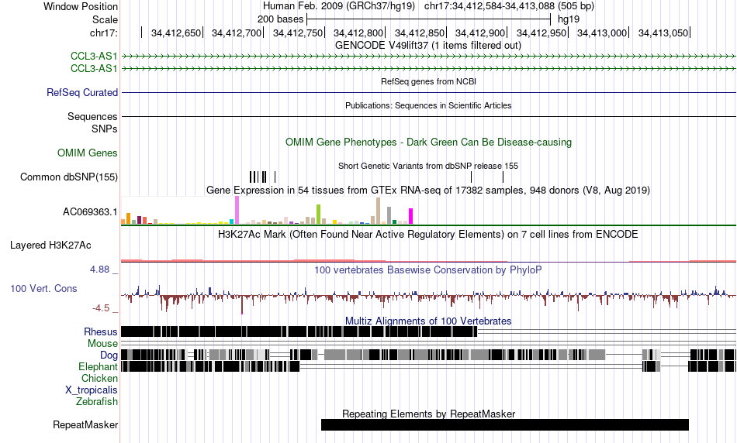The height and width of the screenshot is (443, 737).
Task: Click 'Short Genetic Variants from dbSNP release 155'
Action: (x=428, y=166)
